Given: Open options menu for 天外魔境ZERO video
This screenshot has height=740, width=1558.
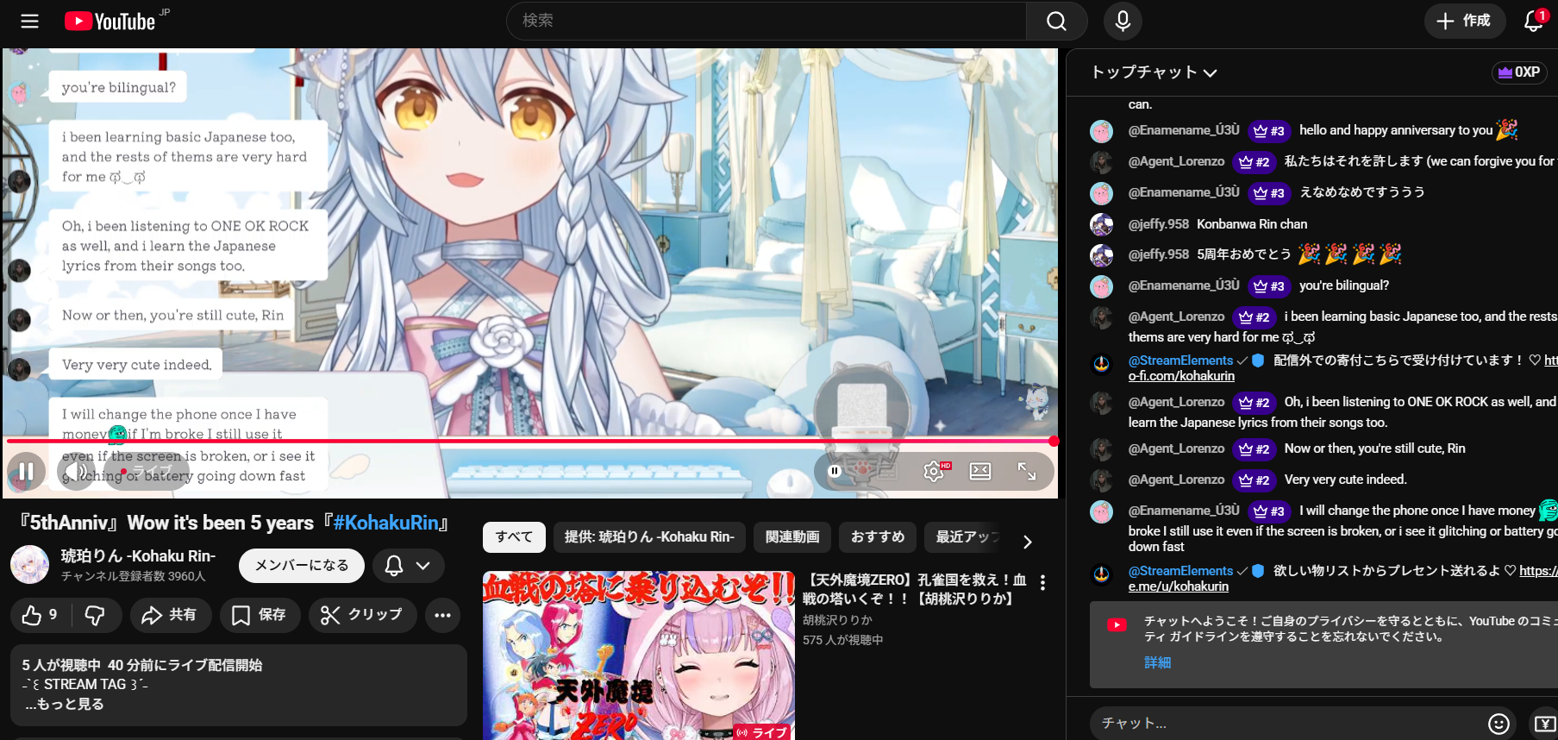Looking at the screenshot, I should [1042, 583].
